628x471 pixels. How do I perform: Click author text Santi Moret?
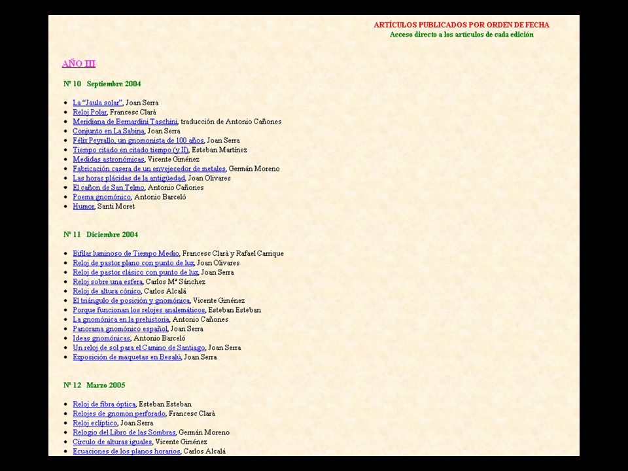pos(116,206)
